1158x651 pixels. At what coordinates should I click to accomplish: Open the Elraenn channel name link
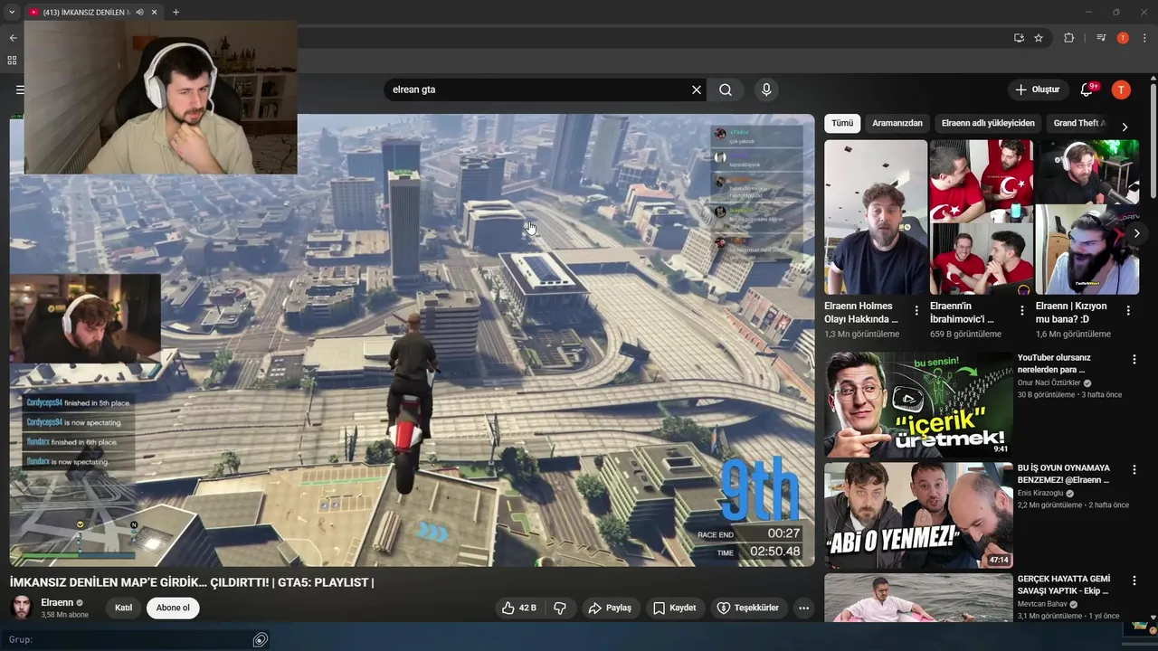tap(57, 602)
